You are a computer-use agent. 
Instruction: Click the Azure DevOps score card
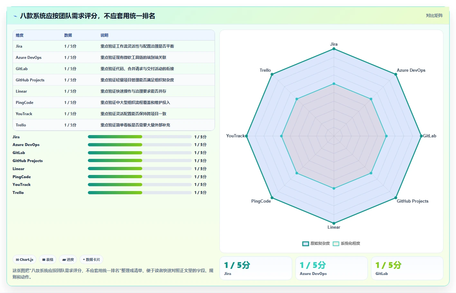click(x=331, y=268)
